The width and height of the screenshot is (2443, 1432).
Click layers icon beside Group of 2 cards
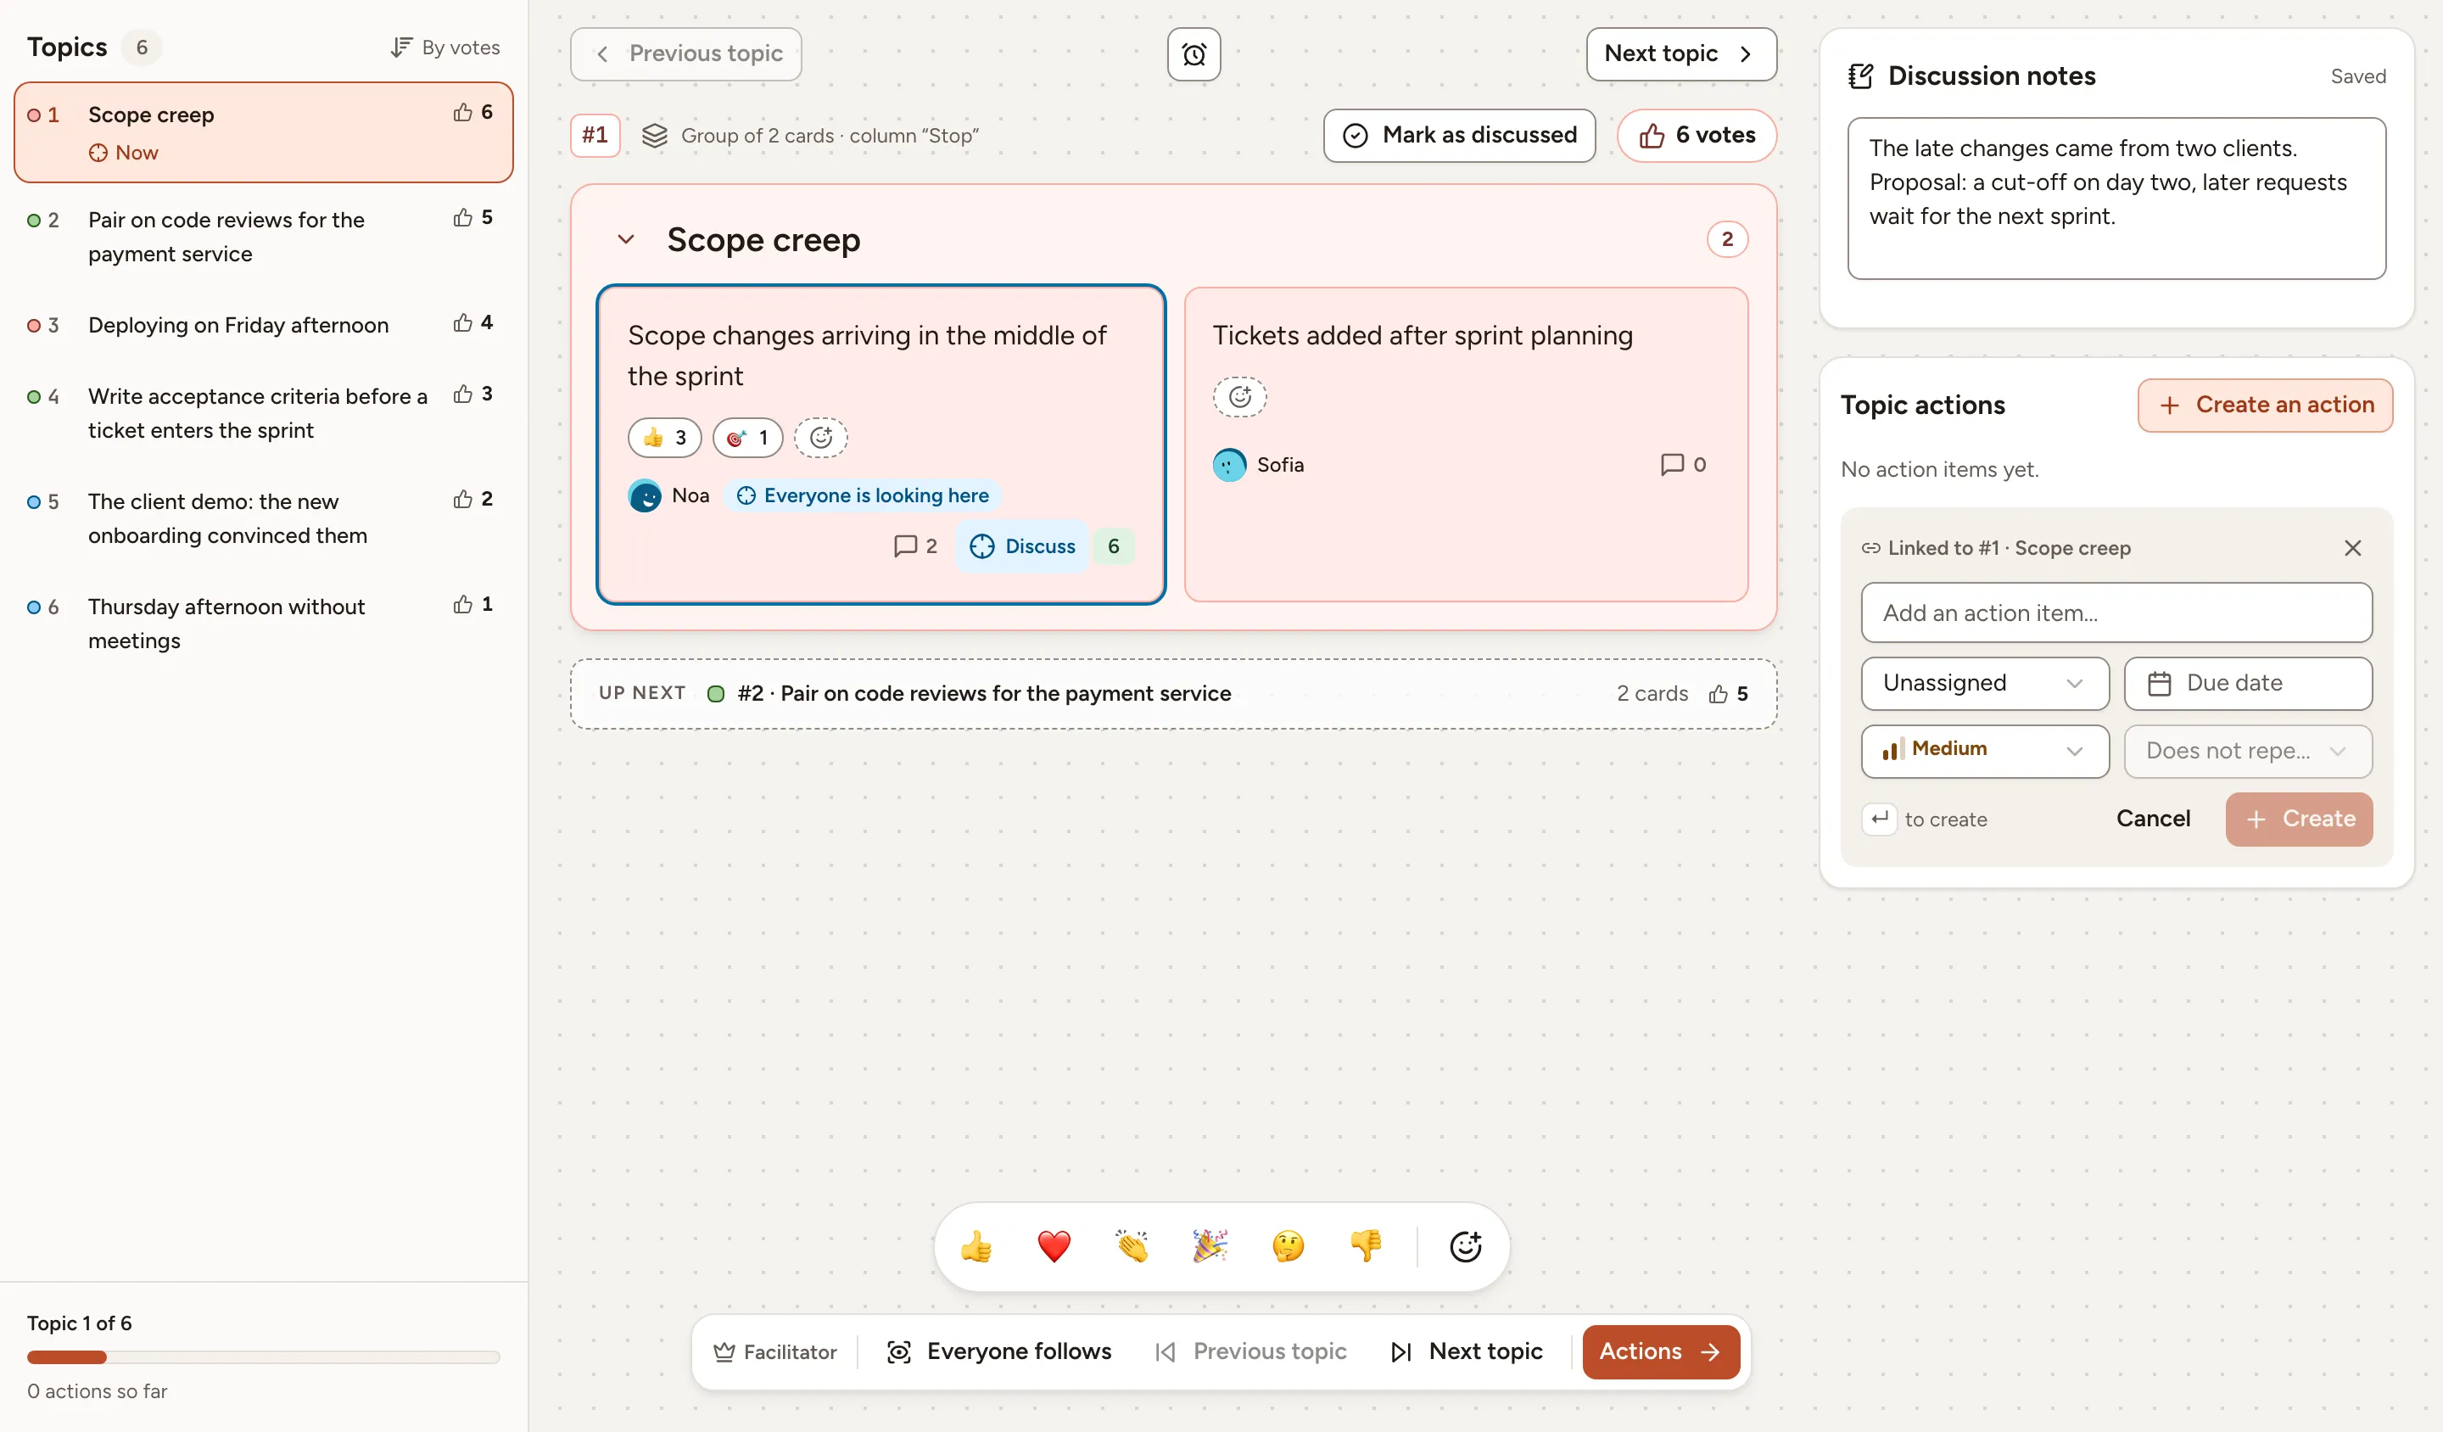tap(654, 136)
